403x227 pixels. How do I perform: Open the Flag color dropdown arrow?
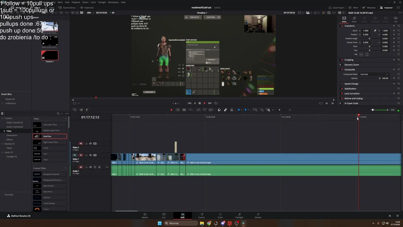coord(242,110)
